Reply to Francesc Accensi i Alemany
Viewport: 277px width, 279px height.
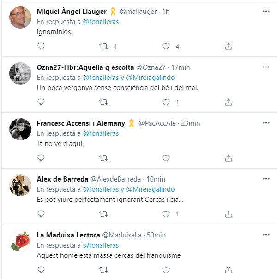click(x=41, y=158)
